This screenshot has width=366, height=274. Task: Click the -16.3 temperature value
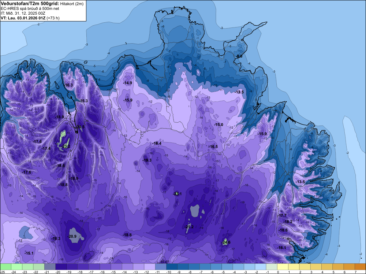click(x=68, y=85)
